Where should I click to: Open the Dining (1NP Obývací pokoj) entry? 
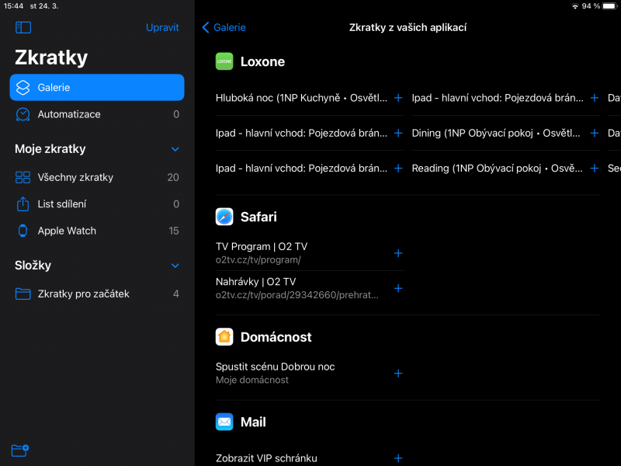tap(496, 133)
